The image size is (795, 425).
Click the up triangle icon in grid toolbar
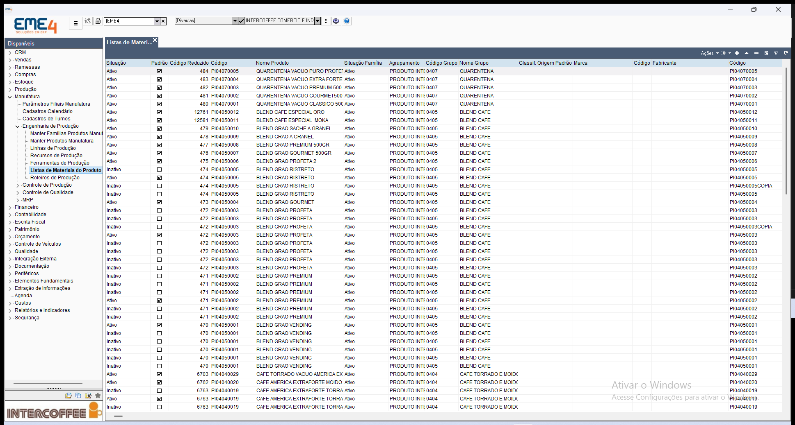pyautogui.click(x=747, y=53)
